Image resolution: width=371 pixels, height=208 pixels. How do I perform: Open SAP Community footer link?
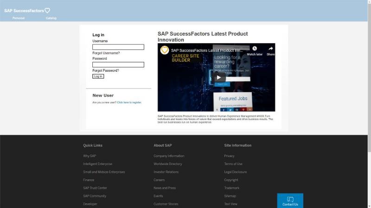95,196
